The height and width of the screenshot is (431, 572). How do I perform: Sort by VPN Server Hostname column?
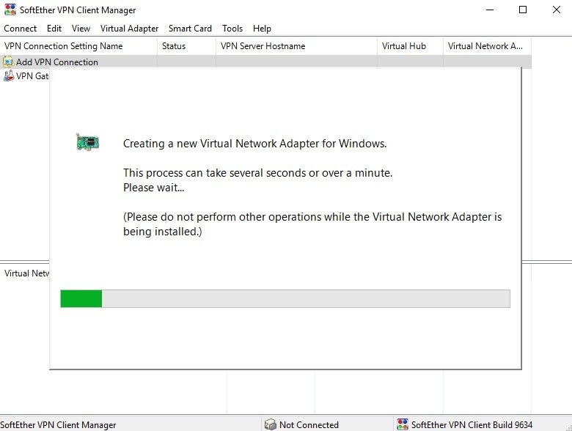click(296, 46)
